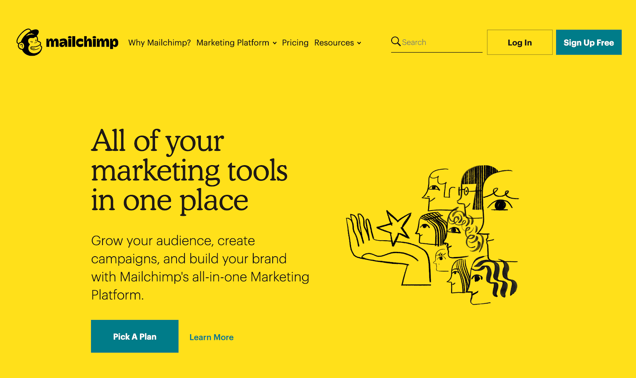Click the Log In button
The image size is (636, 378).
coord(520,42)
